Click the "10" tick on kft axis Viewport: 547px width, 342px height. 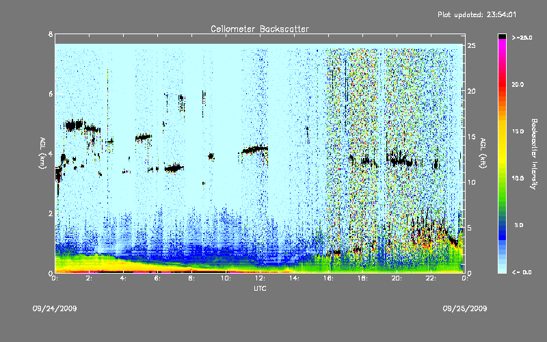point(472,183)
